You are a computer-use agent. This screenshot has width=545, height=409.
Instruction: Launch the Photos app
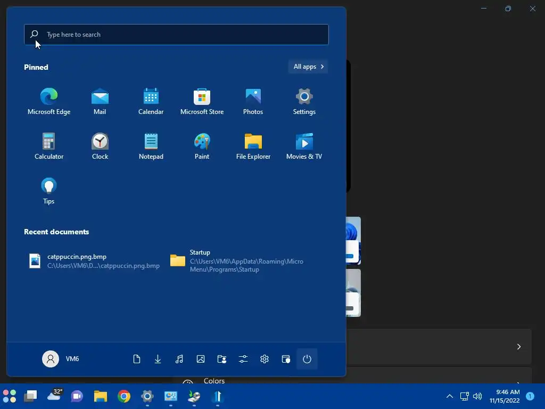(253, 101)
